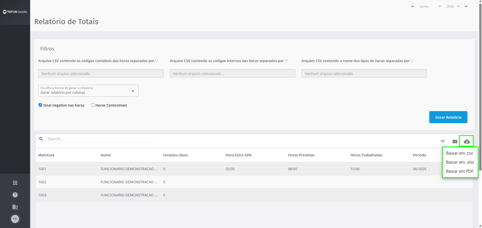482x228 pixels.
Task: Choose file for nome dos tipos de horas CSV
Action: coord(364,73)
